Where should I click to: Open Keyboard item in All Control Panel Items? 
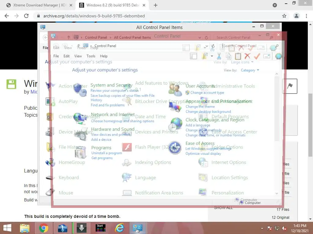(62, 178)
